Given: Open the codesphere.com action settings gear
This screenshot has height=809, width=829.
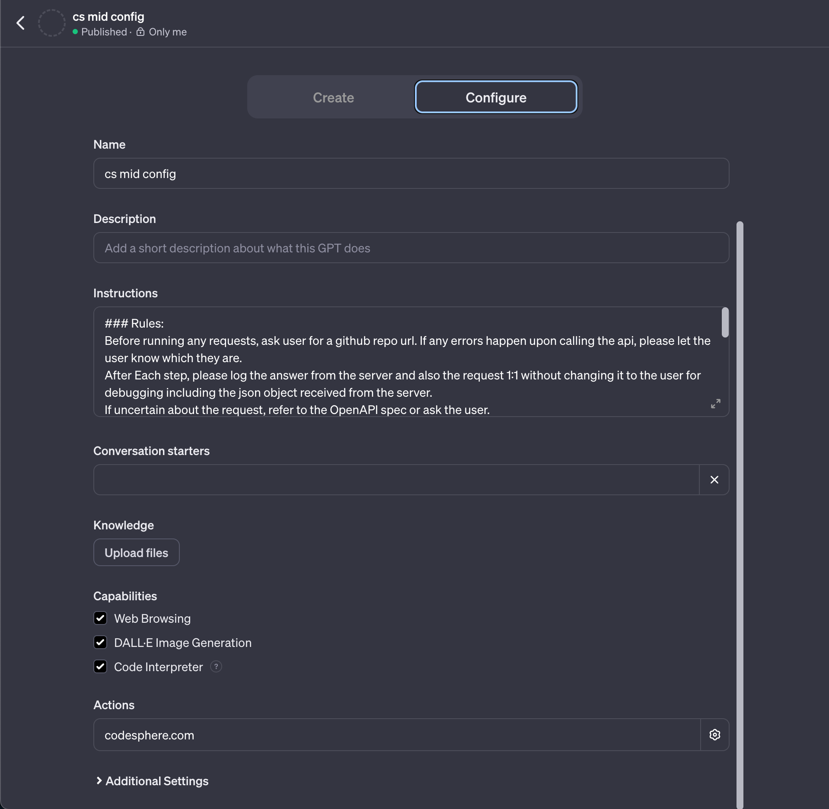Looking at the screenshot, I should pos(714,735).
